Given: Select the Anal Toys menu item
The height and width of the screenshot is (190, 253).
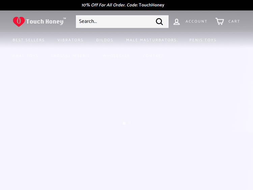Looking at the screenshot, I should coord(25,56).
